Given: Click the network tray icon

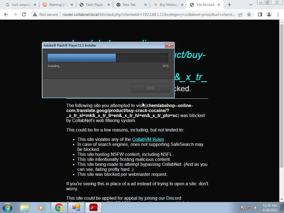Looking at the screenshot, I should tap(249, 208).
